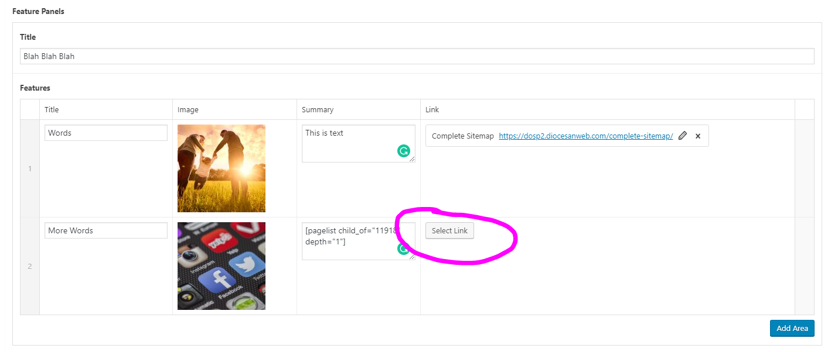Click resize grip on the pagelist textarea
This screenshot has height=352, width=838.
[x=412, y=257]
